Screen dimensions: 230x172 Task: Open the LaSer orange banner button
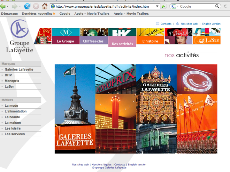coord(207,40)
